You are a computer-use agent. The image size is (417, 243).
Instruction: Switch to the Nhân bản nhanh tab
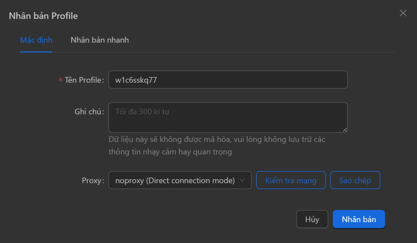(99, 40)
